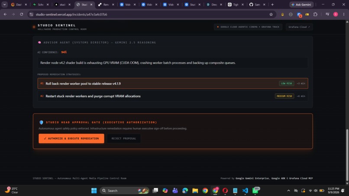
Task: Select strategy #2 restart stuck render workers
Action: pos(173,96)
